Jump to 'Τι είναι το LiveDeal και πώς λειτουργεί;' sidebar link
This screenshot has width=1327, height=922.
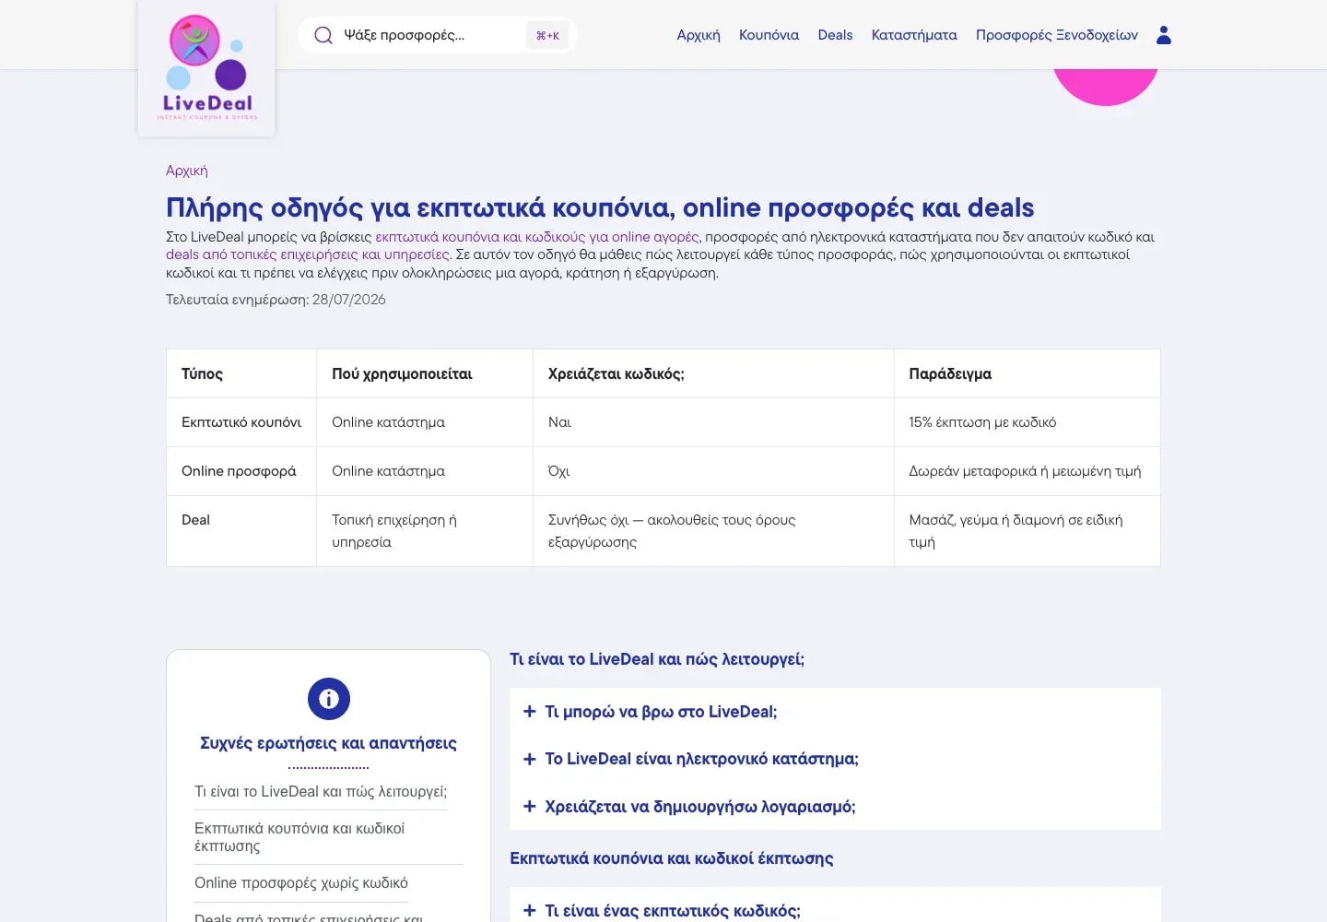321,792
